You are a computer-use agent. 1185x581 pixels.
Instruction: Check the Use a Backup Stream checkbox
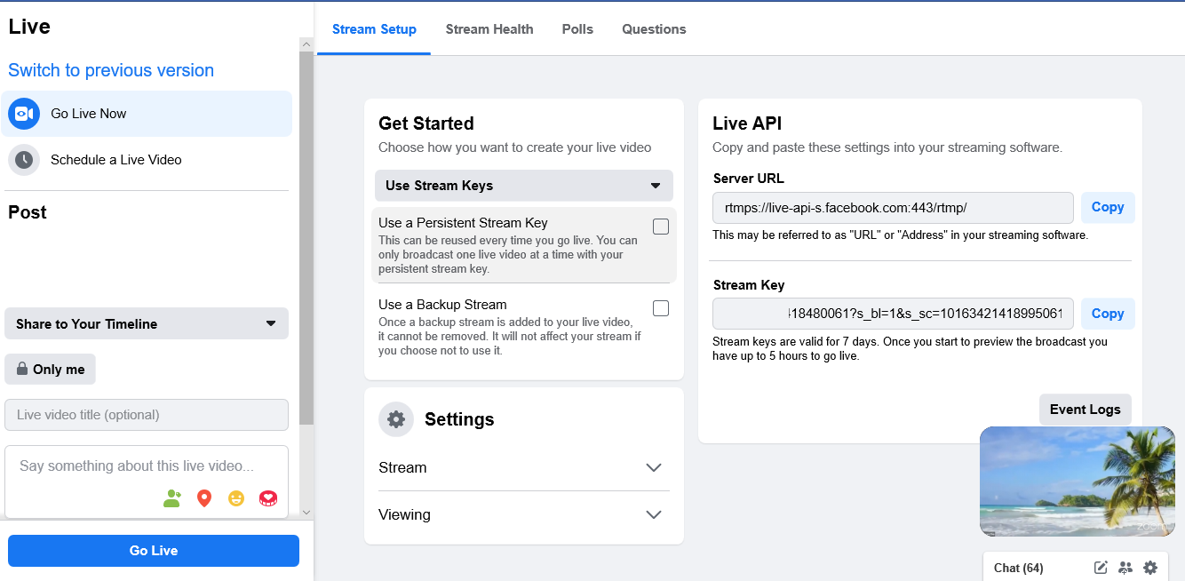(661, 308)
